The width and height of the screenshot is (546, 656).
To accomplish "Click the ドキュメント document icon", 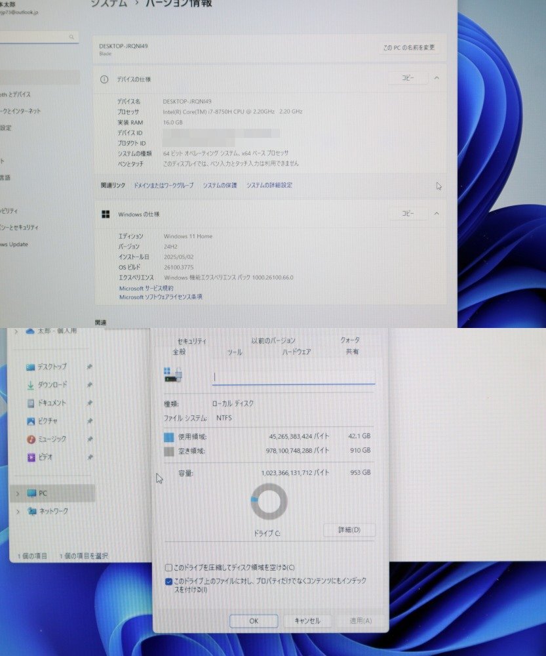I will (x=31, y=403).
